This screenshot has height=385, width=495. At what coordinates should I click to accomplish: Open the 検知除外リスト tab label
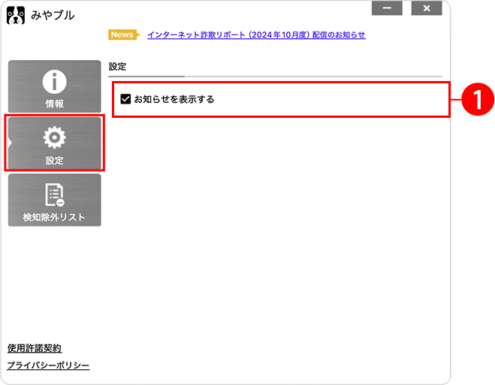point(54,218)
